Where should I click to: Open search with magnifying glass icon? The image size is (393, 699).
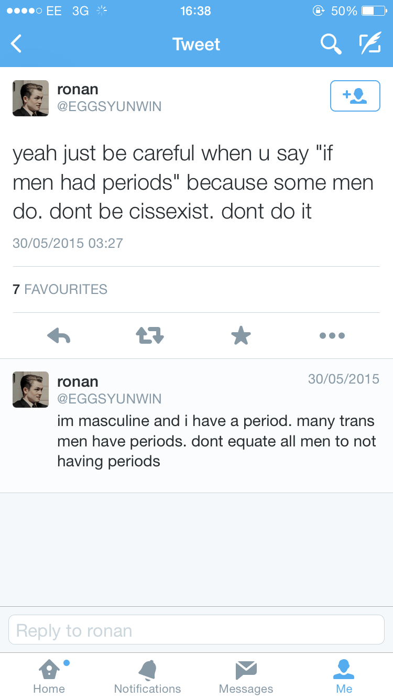331,44
